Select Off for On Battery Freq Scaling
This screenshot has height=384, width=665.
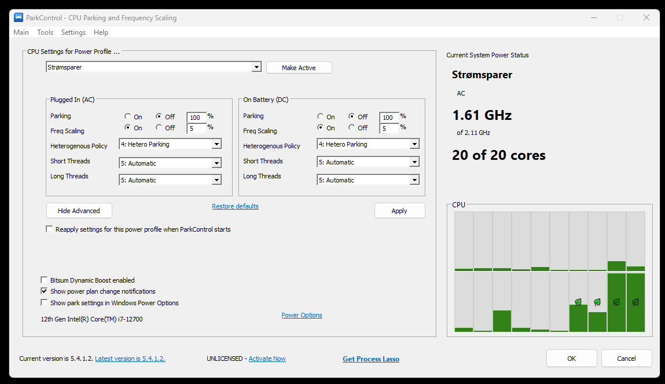[351, 127]
